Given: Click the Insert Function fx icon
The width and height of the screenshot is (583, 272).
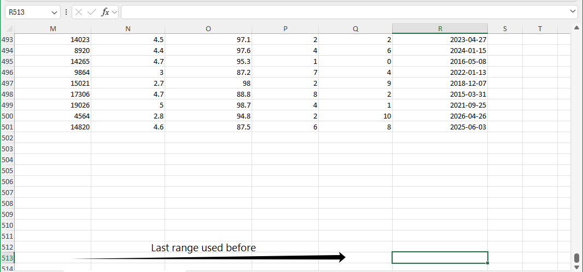Looking at the screenshot, I should point(105,12).
